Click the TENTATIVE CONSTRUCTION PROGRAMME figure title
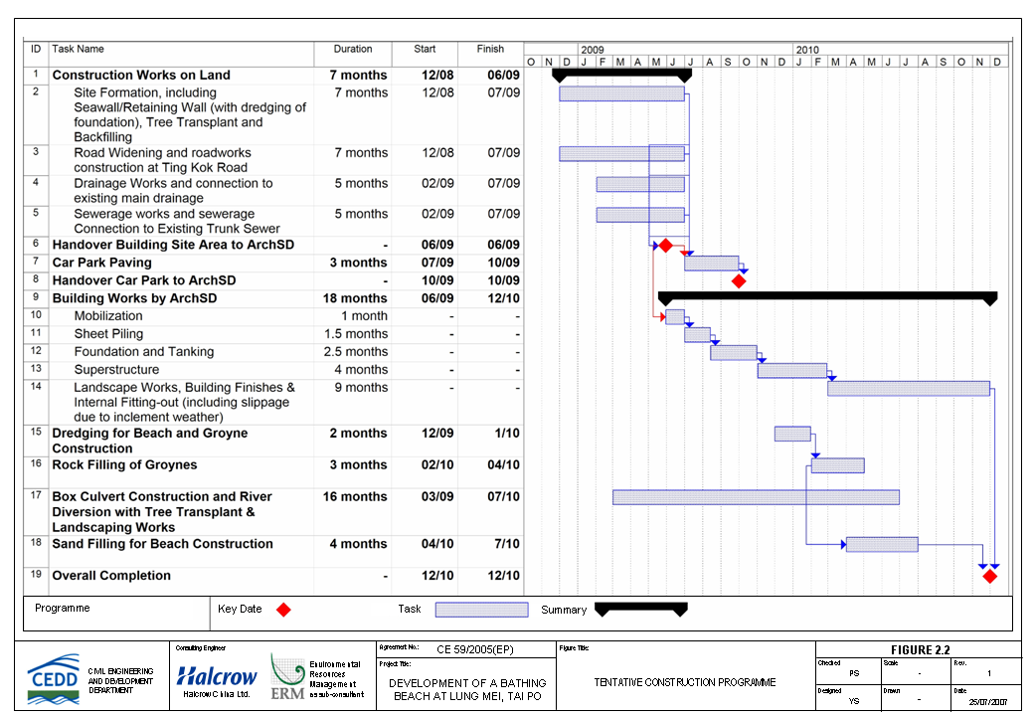 pyautogui.click(x=684, y=682)
